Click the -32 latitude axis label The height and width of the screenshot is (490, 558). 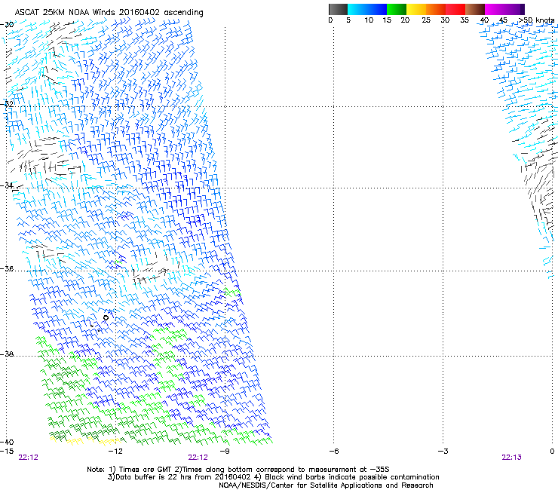[x=7, y=104]
